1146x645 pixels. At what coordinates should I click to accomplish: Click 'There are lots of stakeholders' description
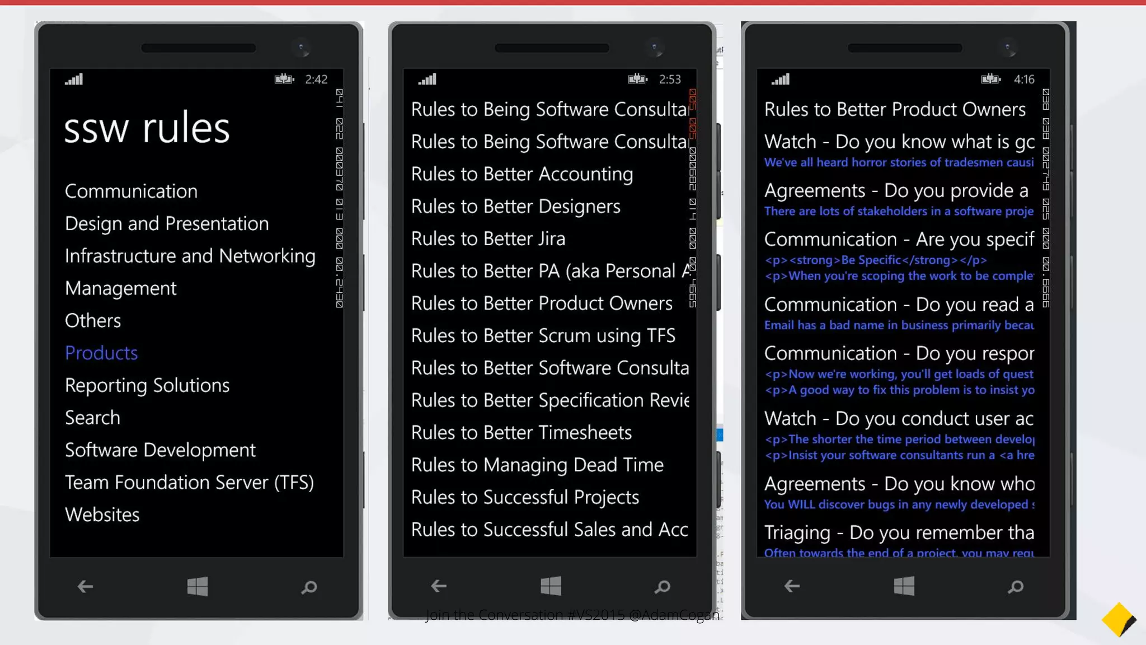(899, 212)
